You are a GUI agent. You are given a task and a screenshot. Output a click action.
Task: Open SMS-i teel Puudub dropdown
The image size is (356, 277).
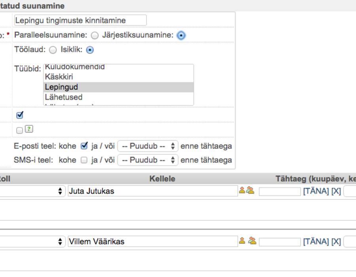pos(148,160)
